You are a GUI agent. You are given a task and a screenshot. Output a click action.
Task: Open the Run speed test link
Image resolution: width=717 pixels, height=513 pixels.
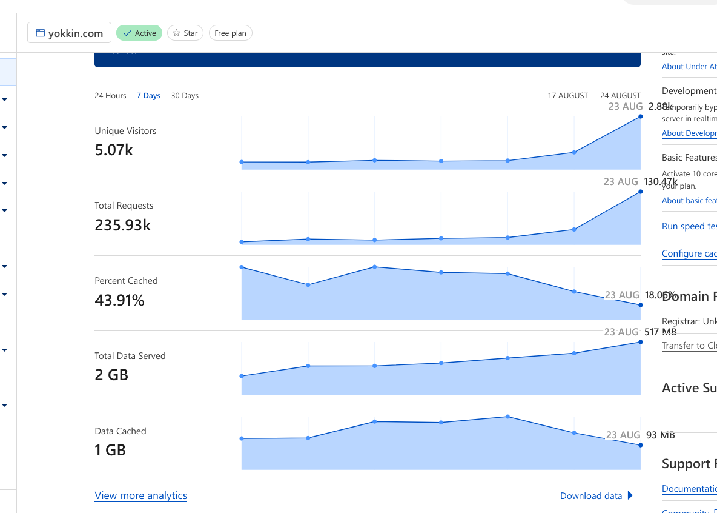click(x=689, y=226)
